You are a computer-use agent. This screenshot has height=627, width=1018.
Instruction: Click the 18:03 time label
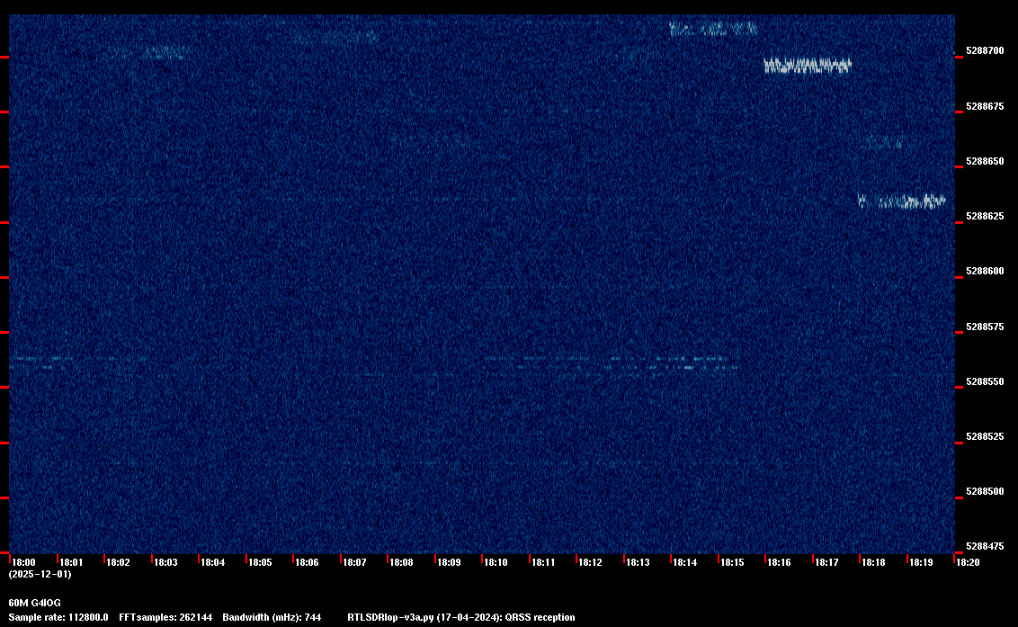[165, 562]
